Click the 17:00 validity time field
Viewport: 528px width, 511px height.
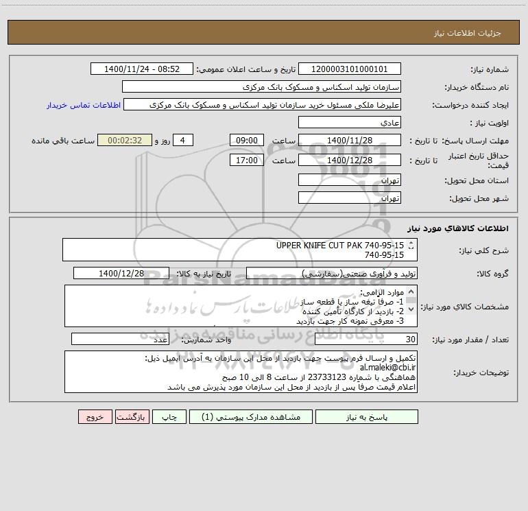point(246,160)
